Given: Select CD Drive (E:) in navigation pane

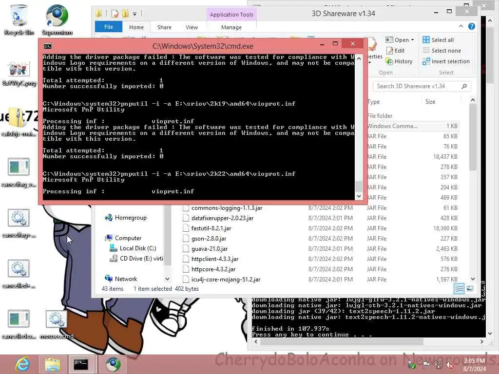Looking at the screenshot, I should pyautogui.click(x=136, y=259).
